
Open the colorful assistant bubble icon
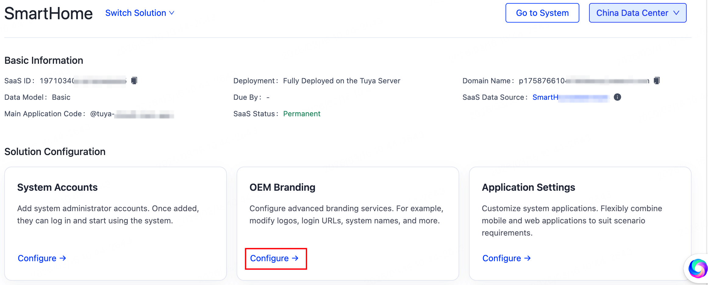[x=697, y=269]
